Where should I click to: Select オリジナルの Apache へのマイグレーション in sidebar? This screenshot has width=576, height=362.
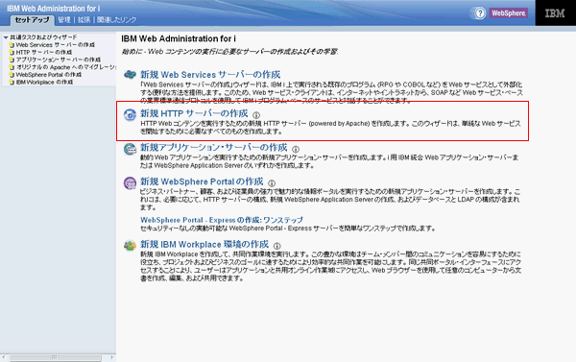click(65, 67)
